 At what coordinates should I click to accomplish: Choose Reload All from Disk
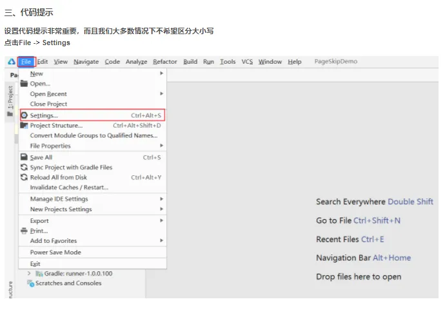92,178
